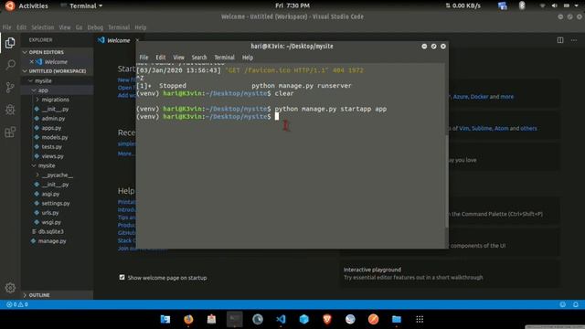The image size is (585, 329).
Task: Open the Debug view in activity bar
Action: click(10, 110)
